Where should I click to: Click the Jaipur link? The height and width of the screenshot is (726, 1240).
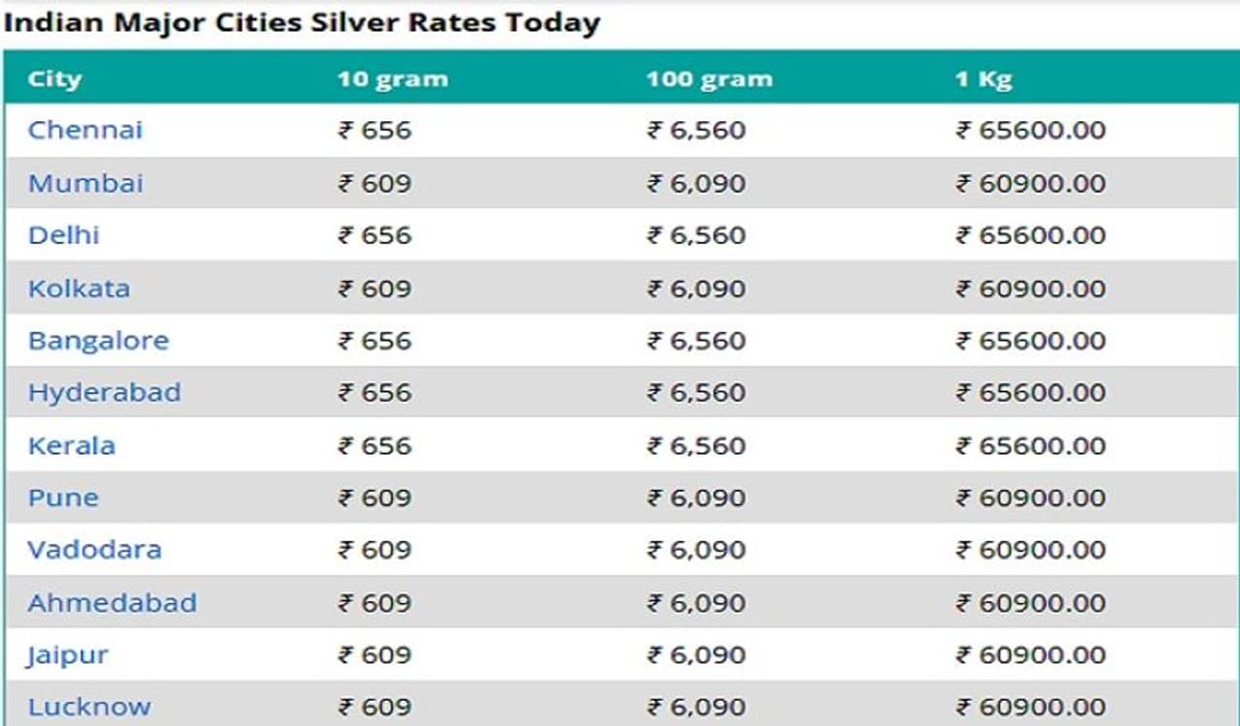[67, 655]
